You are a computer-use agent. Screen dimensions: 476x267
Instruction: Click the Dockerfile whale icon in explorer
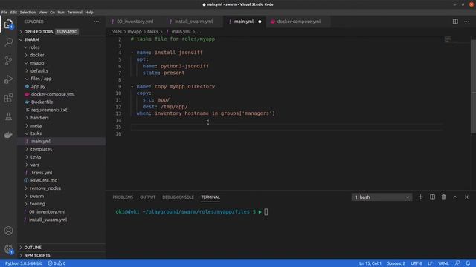tap(27, 102)
